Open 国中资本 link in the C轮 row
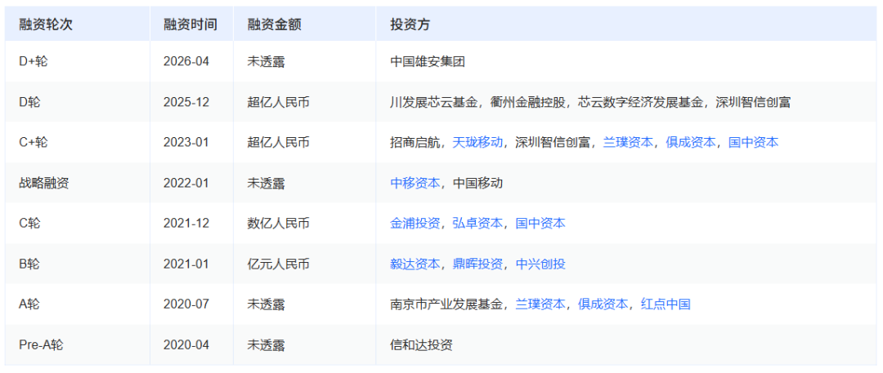 point(540,224)
